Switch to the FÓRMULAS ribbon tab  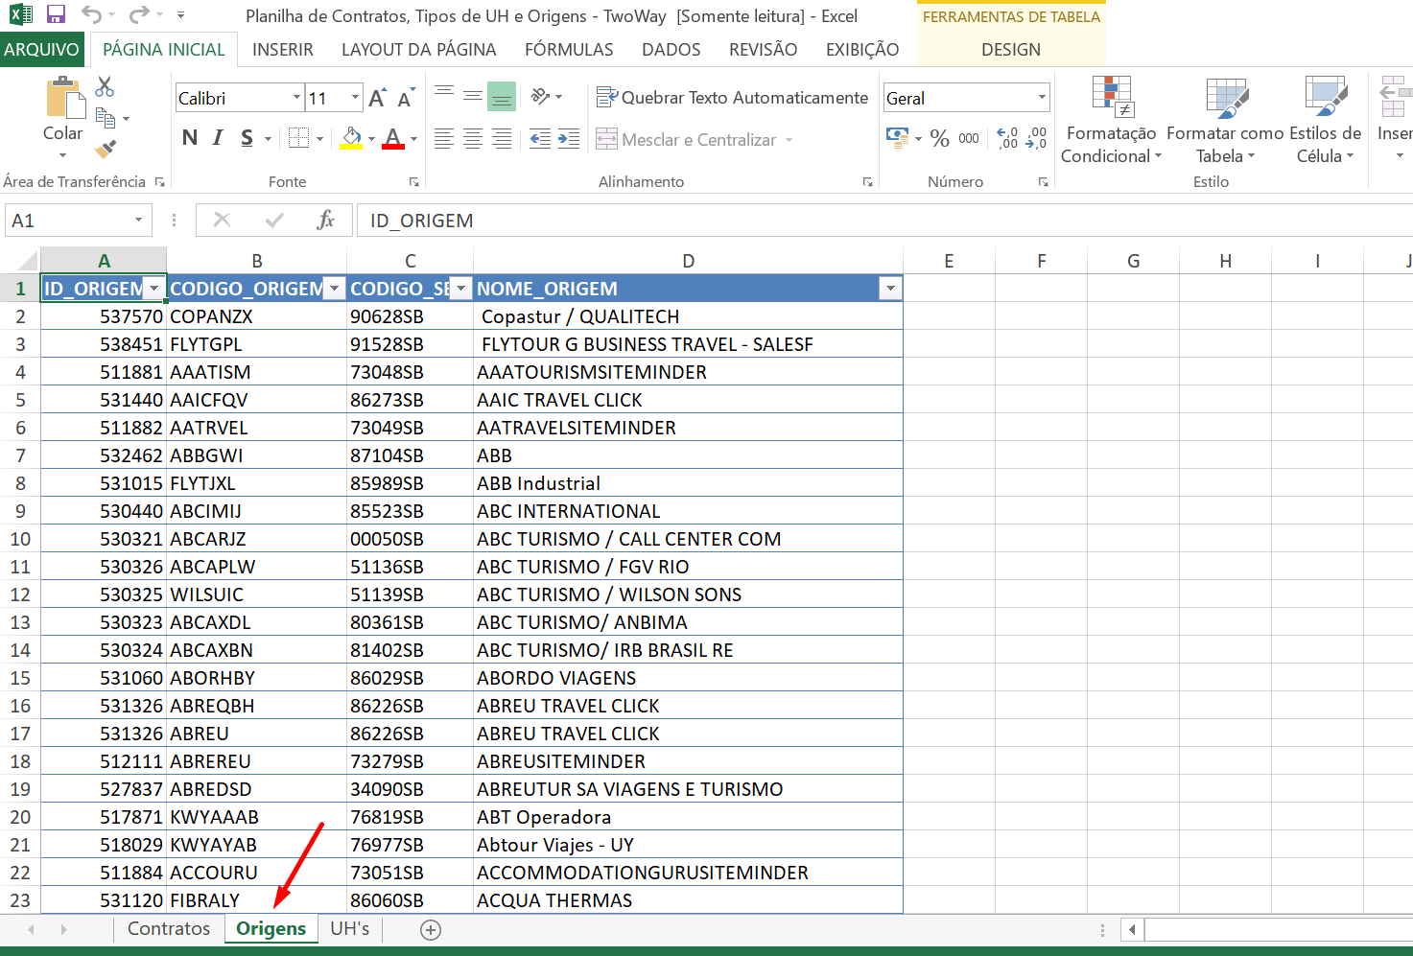(569, 50)
